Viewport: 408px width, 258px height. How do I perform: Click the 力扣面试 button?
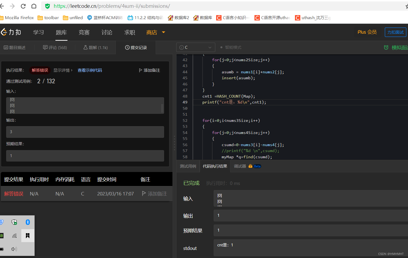[x=396, y=32]
